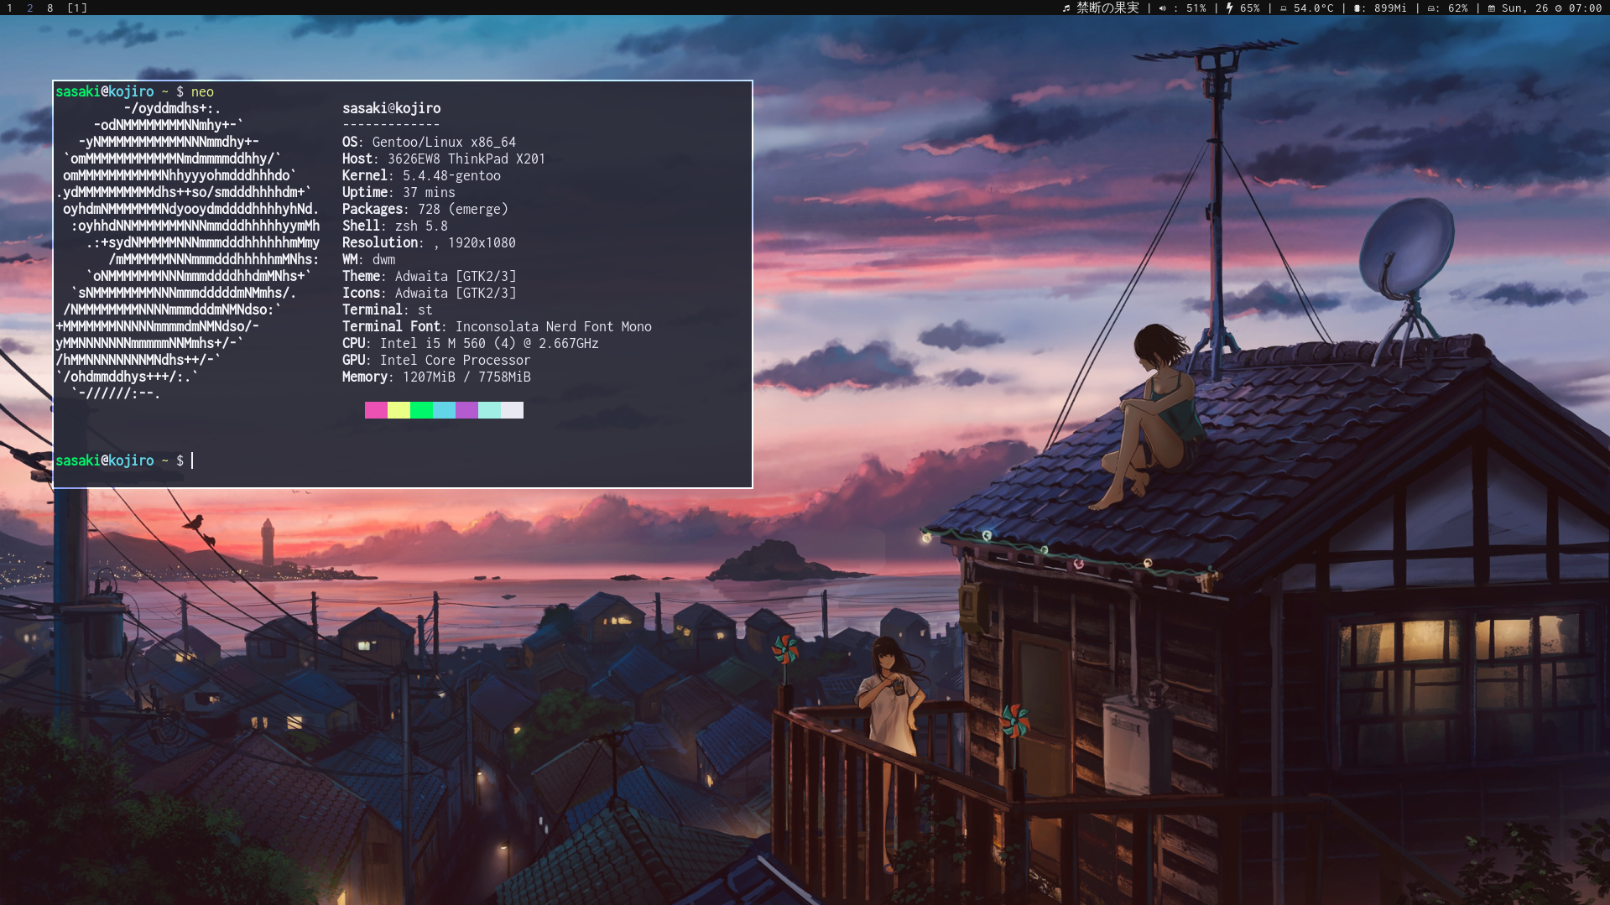Click the disk icon beside 62%
The height and width of the screenshot is (905, 1610).
click(x=1430, y=8)
